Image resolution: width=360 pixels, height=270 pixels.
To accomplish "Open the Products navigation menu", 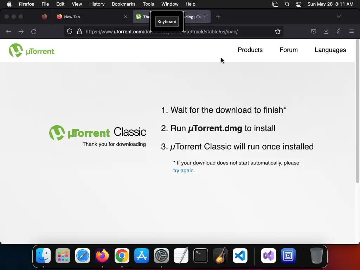I will tap(250, 50).
